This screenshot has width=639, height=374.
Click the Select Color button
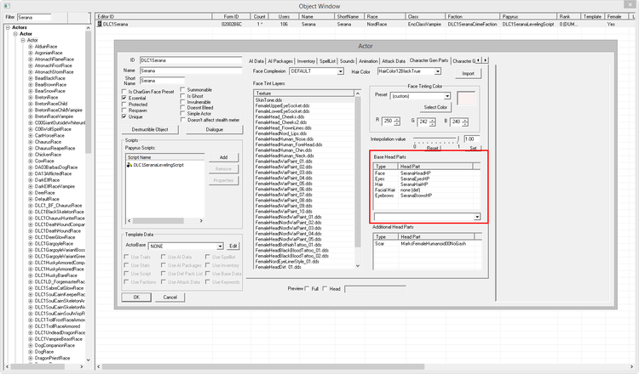pyautogui.click(x=435, y=107)
